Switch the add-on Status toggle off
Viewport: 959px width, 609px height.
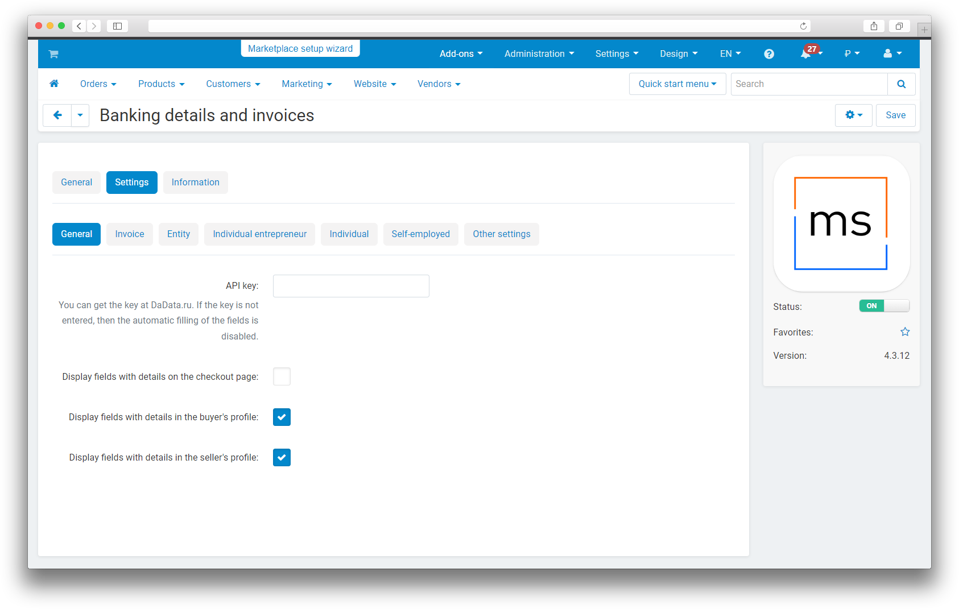pos(884,306)
